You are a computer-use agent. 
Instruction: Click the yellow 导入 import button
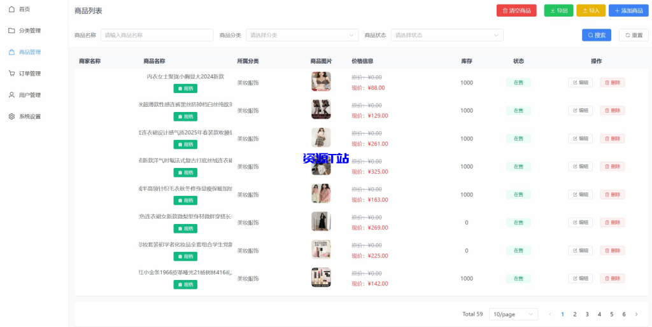(x=591, y=11)
